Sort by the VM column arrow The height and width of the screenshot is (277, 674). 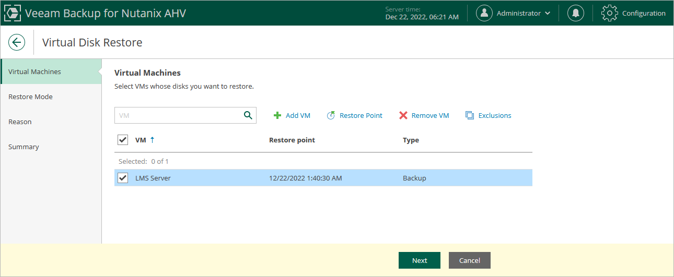[x=153, y=140]
